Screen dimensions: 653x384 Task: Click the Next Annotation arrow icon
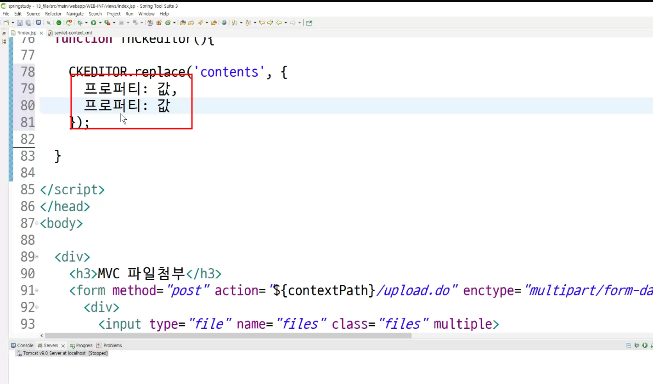point(235,23)
